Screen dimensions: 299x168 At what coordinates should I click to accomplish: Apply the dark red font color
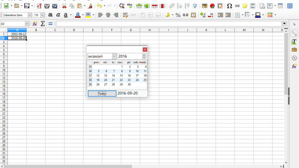click(x=78, y=15)
